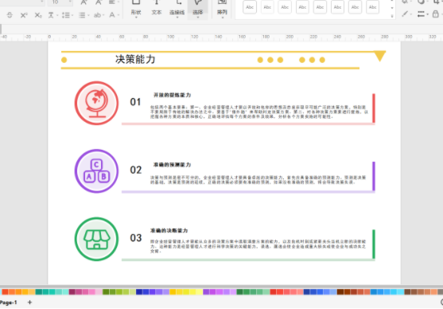Select the 选择 pointer tool
This screenshot has width=443, height=309.
coord(198,9)
